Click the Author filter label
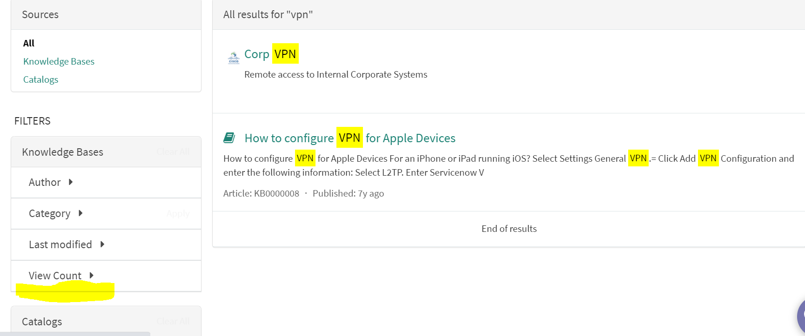This screenshot has height=336, width=805. (45, 182)
